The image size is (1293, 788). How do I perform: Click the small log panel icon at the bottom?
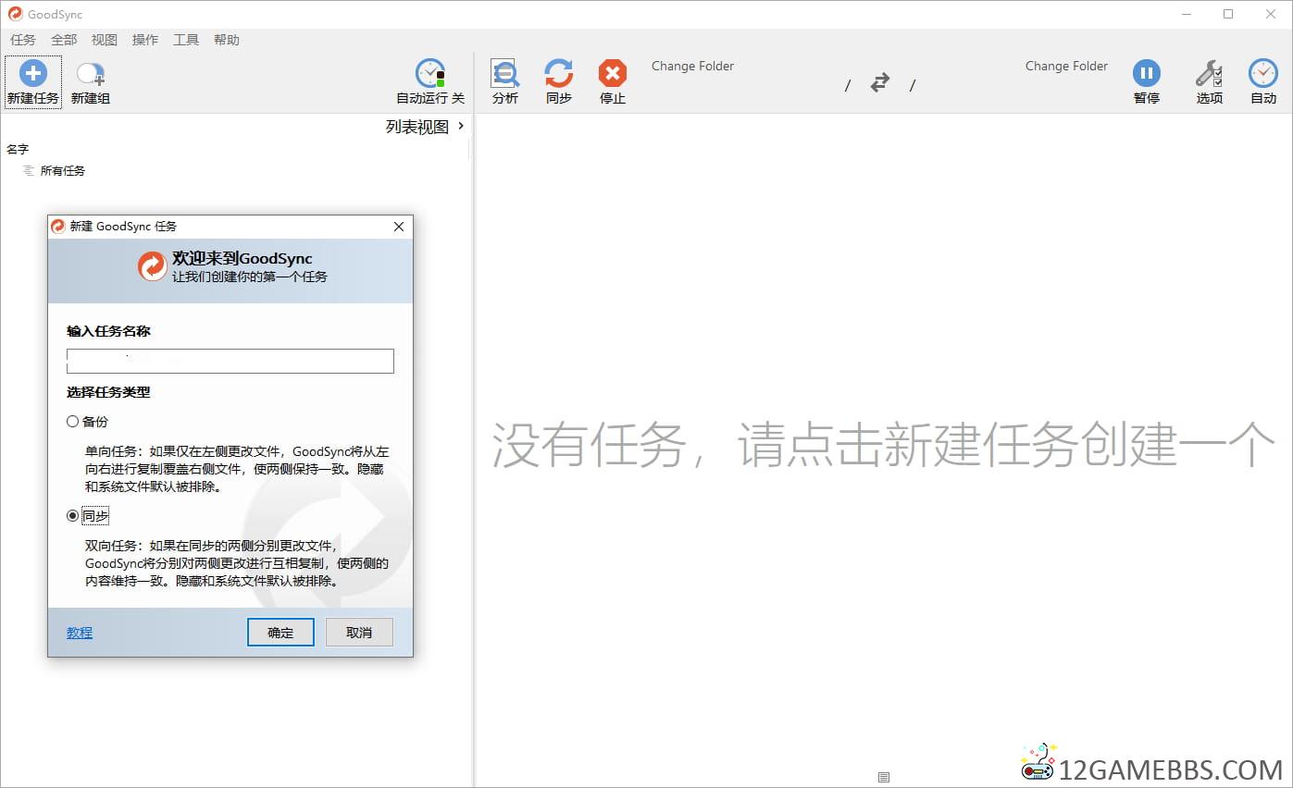click(x=884, y=778)
